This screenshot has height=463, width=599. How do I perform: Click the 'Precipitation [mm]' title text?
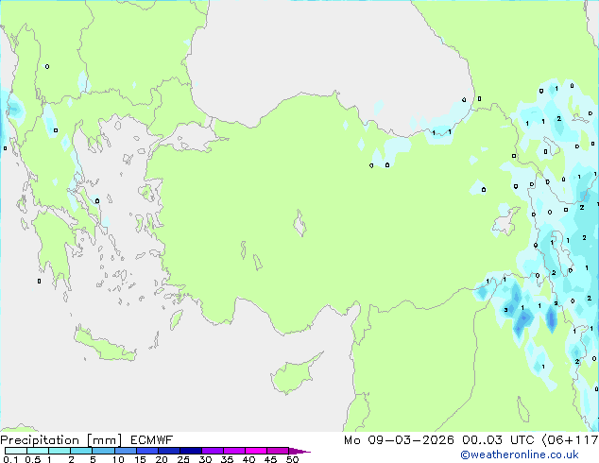(61, 440)
